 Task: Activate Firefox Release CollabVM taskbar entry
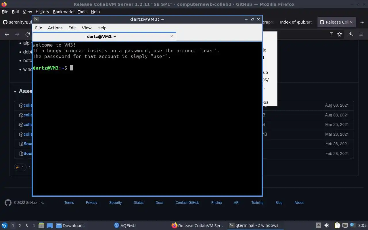tap(198, 225)
